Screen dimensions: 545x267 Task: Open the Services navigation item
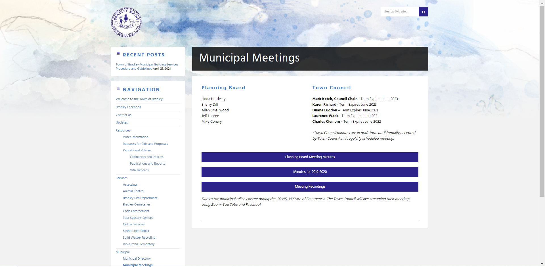(x=121, y=178)
